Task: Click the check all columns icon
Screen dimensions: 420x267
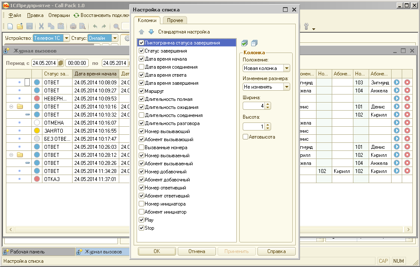Action: pos(244,43)
